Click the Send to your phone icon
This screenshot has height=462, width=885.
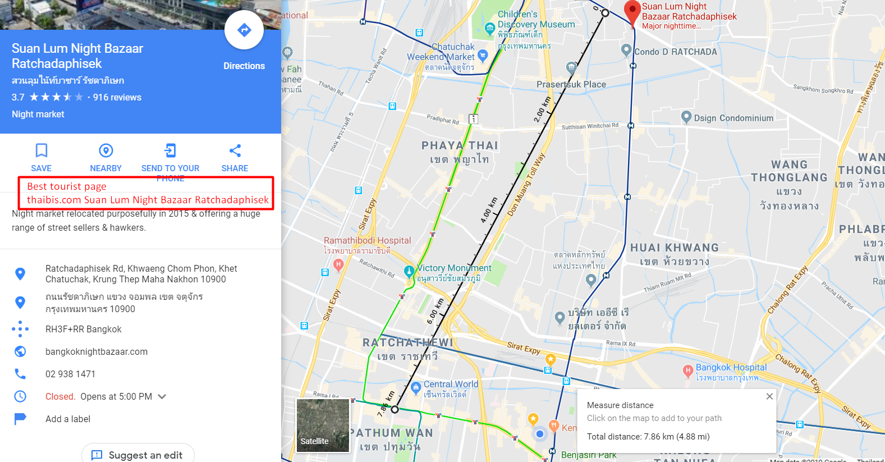point(170,150)
